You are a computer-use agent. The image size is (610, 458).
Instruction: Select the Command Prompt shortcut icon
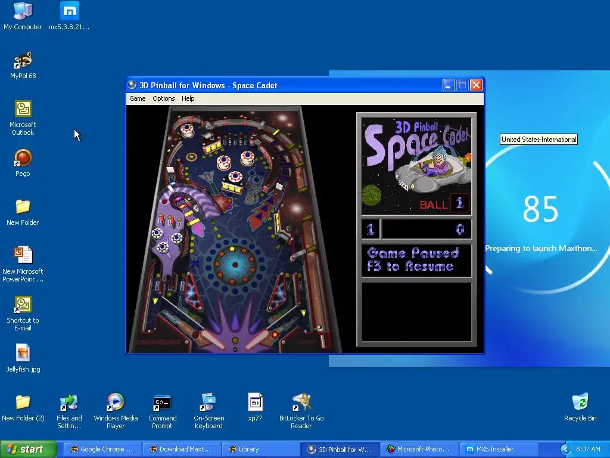[x=162, y=411]
